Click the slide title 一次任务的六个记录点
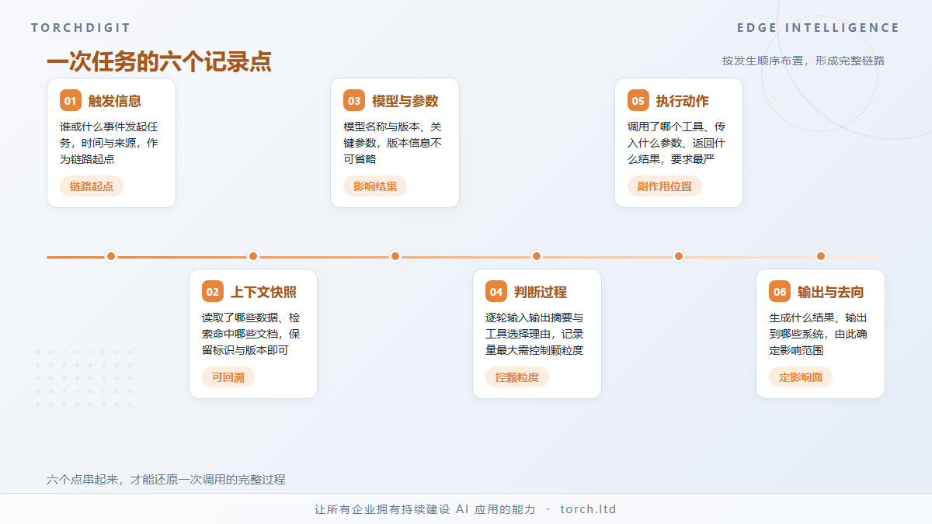The image size is (932, 524). click(159, 62)
